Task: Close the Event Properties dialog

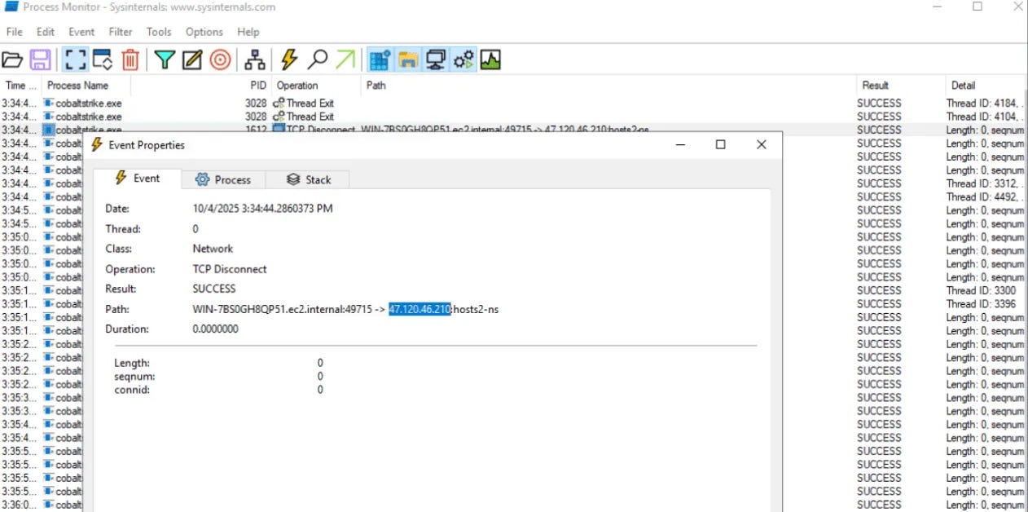Action: 762,144
